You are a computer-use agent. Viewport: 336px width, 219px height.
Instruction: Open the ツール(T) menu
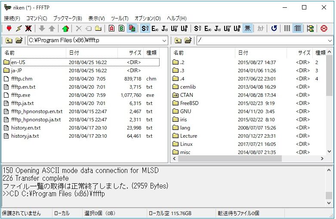point(120,19)
